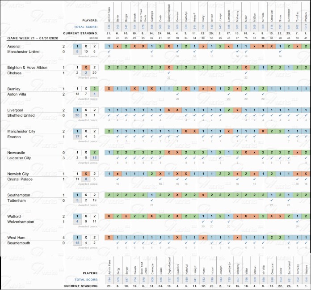This screenshot has height=290, width=311.
Task: Click the 20 points value under Liverpool
Action: tap(77, 115)
